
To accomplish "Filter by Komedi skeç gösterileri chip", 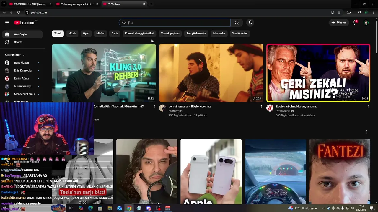I will point(139,33).
